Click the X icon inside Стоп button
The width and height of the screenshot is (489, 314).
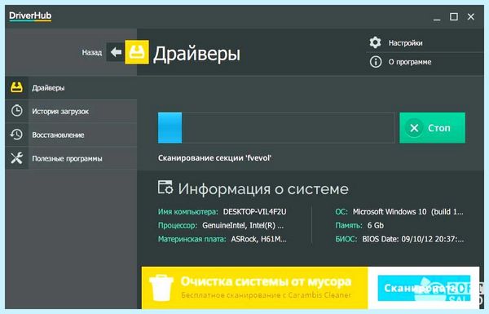(414, 128)
